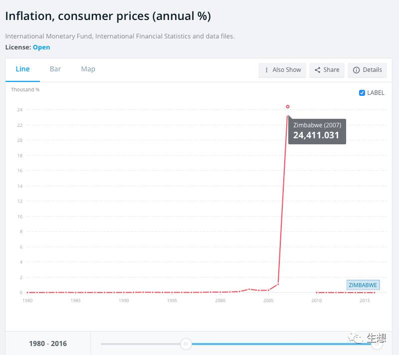Click the 1980 - 2016 range label
Screen dimensions: 399x355
[x=48, y=344]
